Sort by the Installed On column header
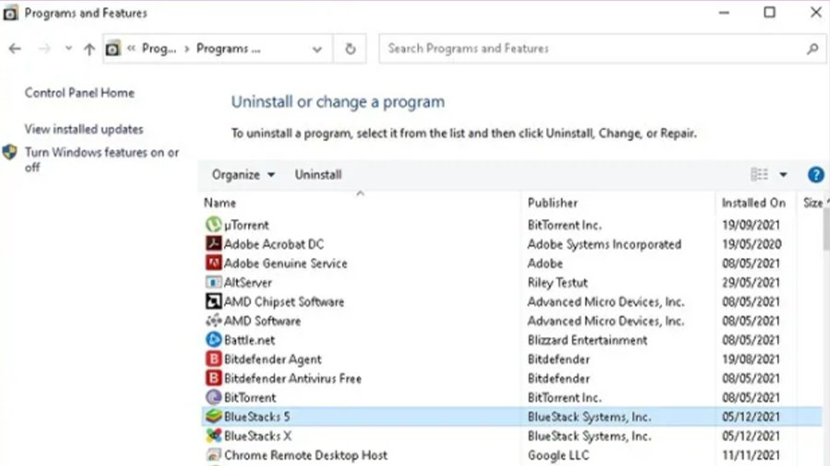 tap(755, 203)
